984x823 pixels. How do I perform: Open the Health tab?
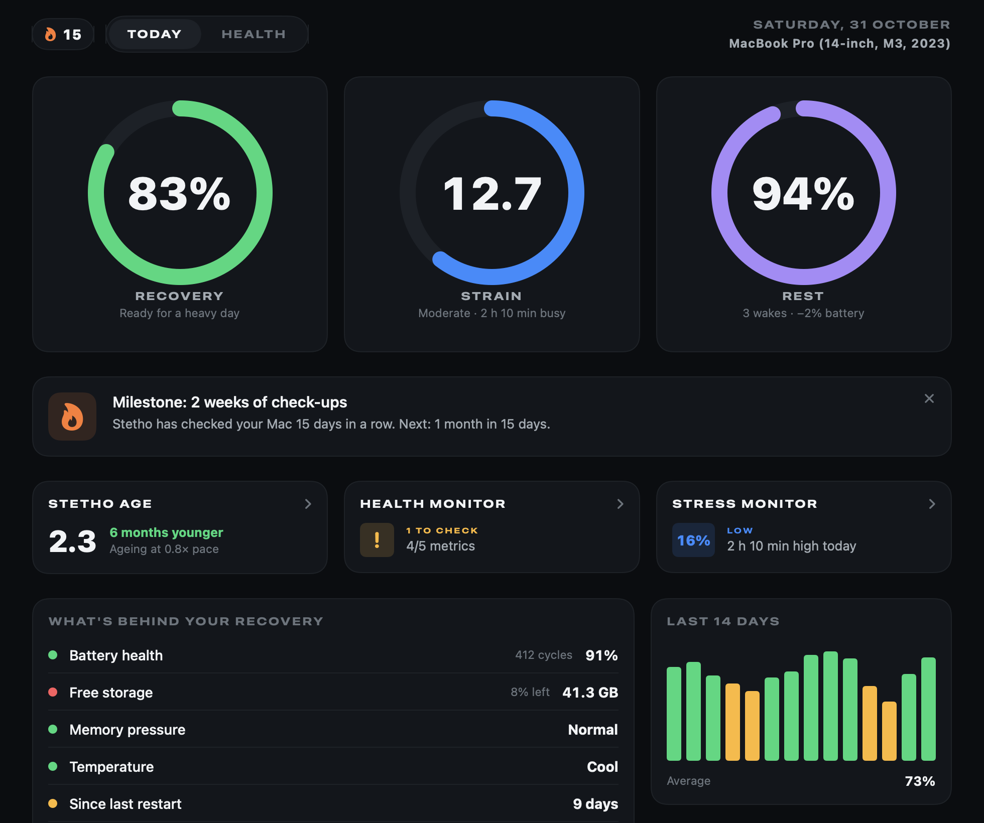coord(254,34)
